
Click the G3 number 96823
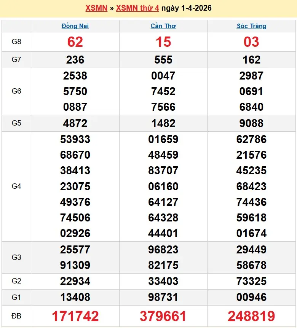[163, 250]
